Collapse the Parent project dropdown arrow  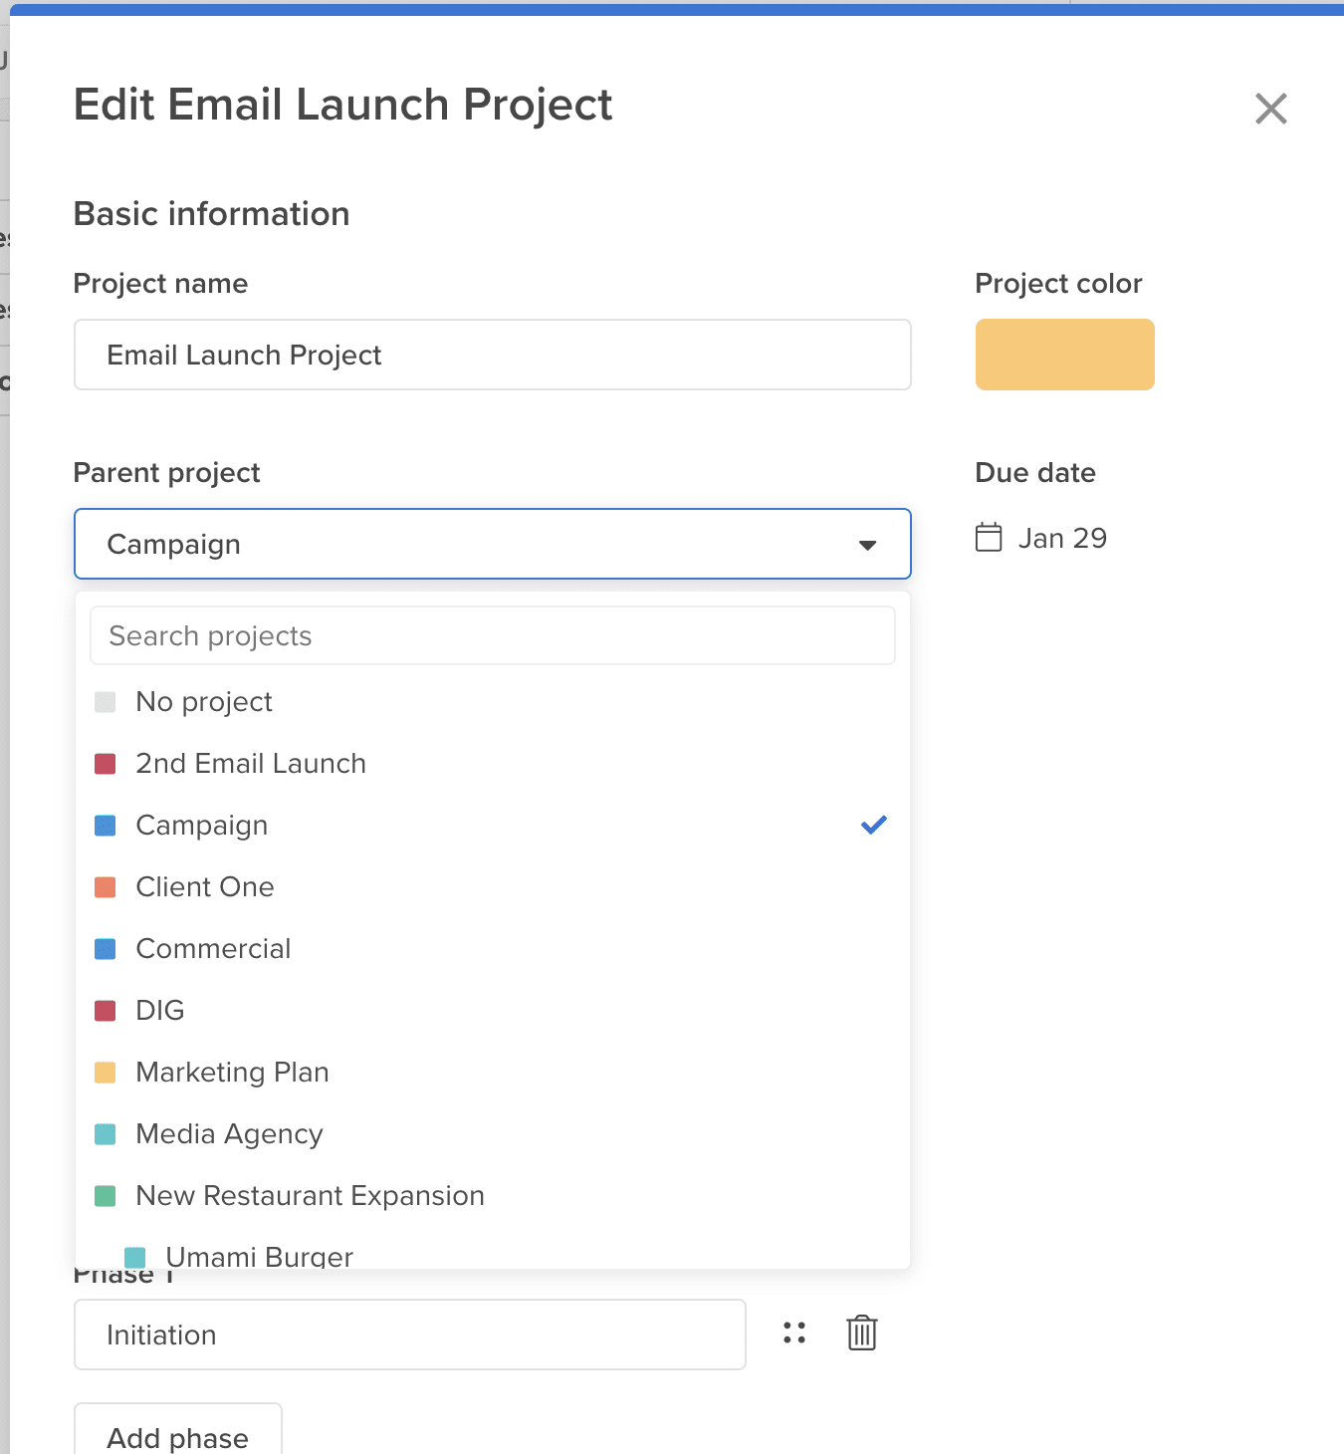(x=867, y=544)
